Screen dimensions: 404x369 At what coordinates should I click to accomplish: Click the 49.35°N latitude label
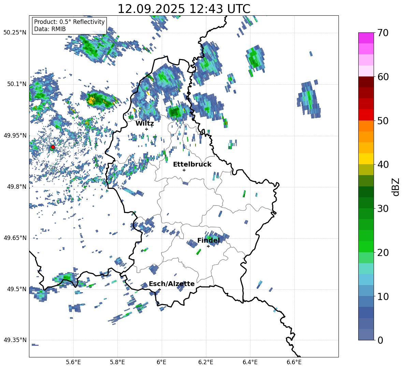coord(15,340)
